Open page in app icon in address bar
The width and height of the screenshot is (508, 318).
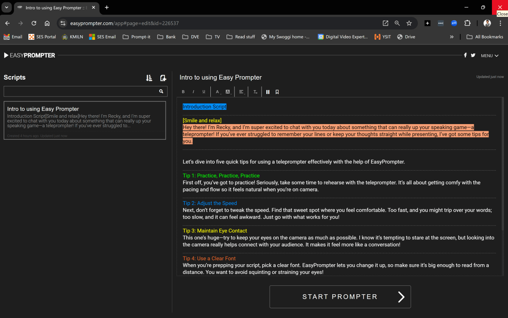[385, 23]
